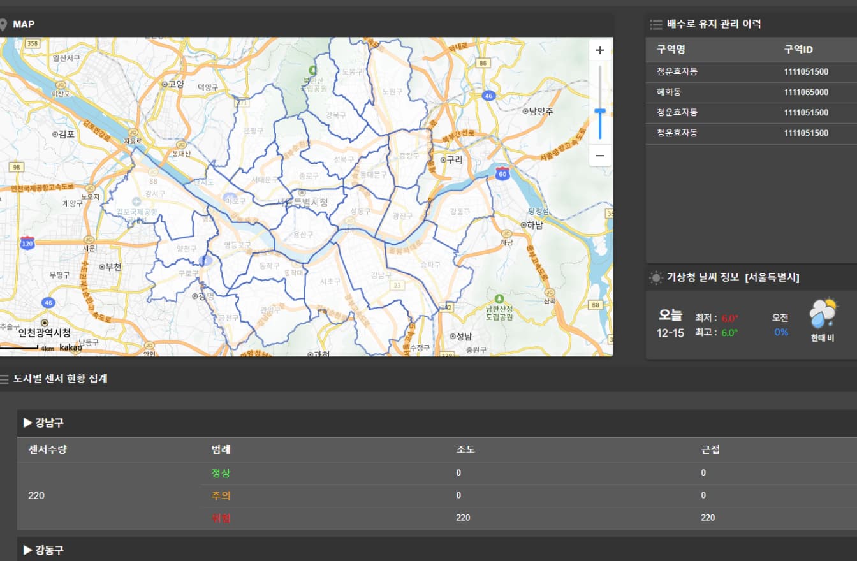Zoom in the map with plus button

coord(599,50)
